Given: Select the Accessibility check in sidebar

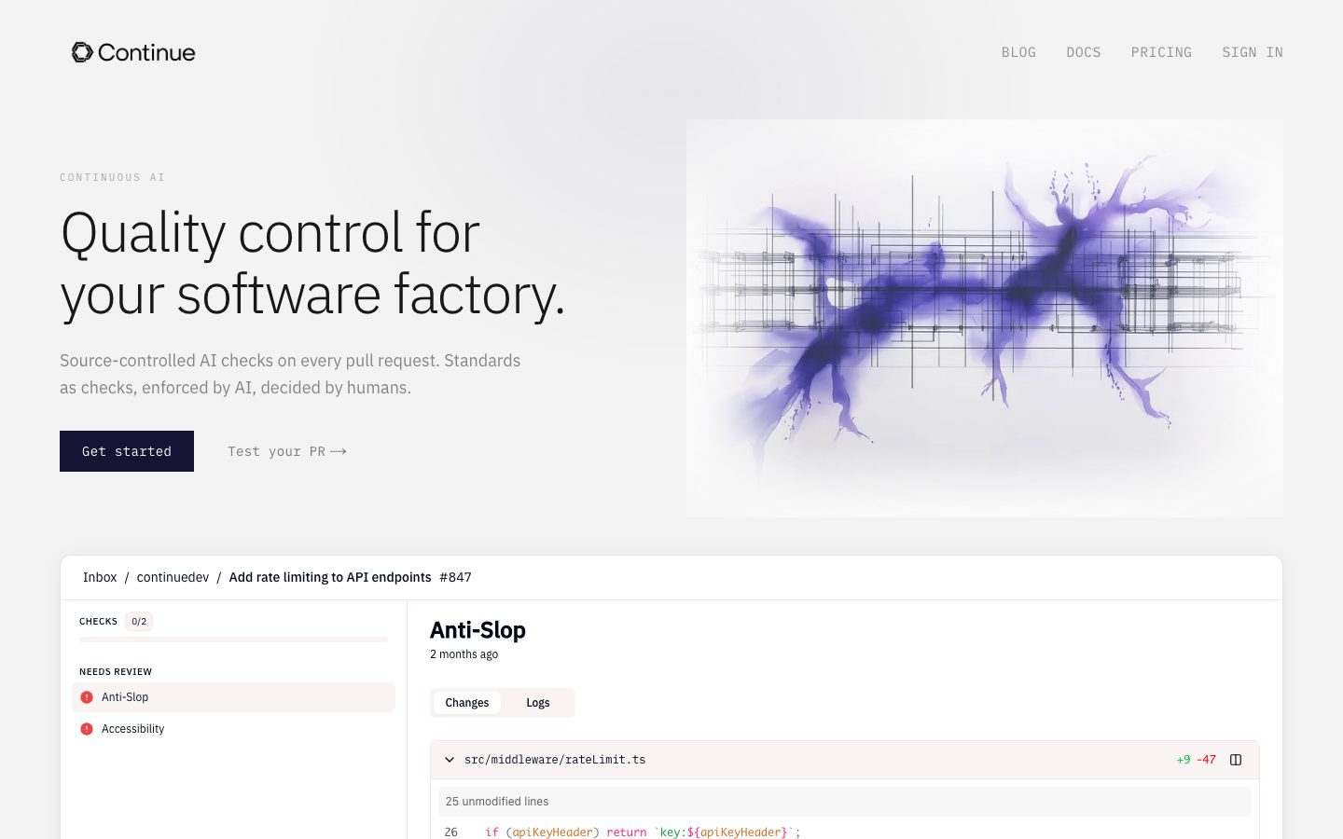Looking at the screenshot, I should click(x=132, y=729).
